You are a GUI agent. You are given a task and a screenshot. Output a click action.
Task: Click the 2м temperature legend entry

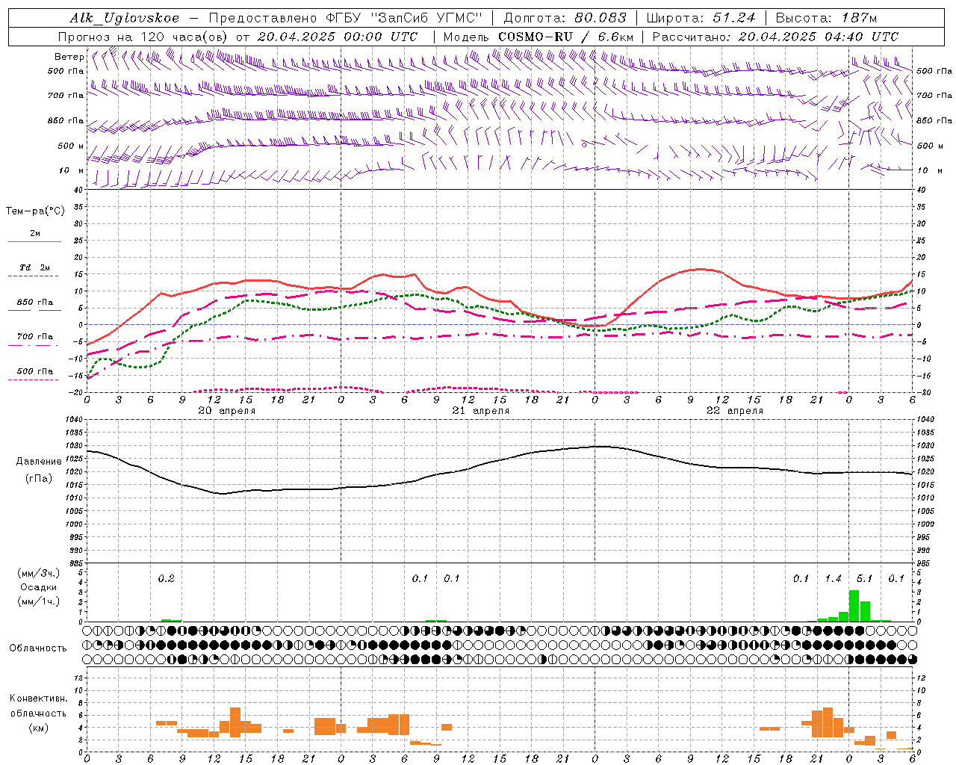click(35, 233)
